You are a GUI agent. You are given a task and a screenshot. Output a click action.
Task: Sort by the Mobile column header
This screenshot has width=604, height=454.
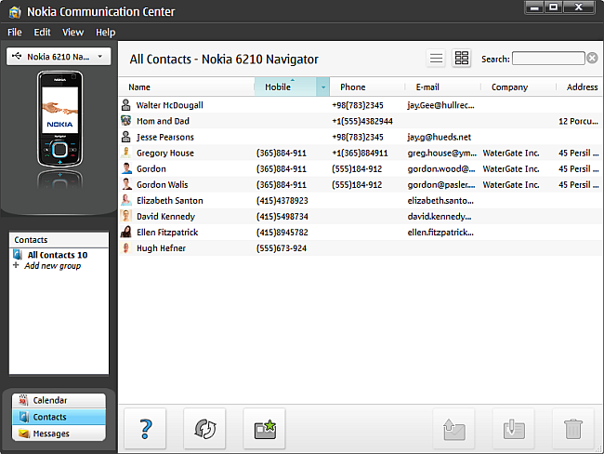[x=285, y=87]
